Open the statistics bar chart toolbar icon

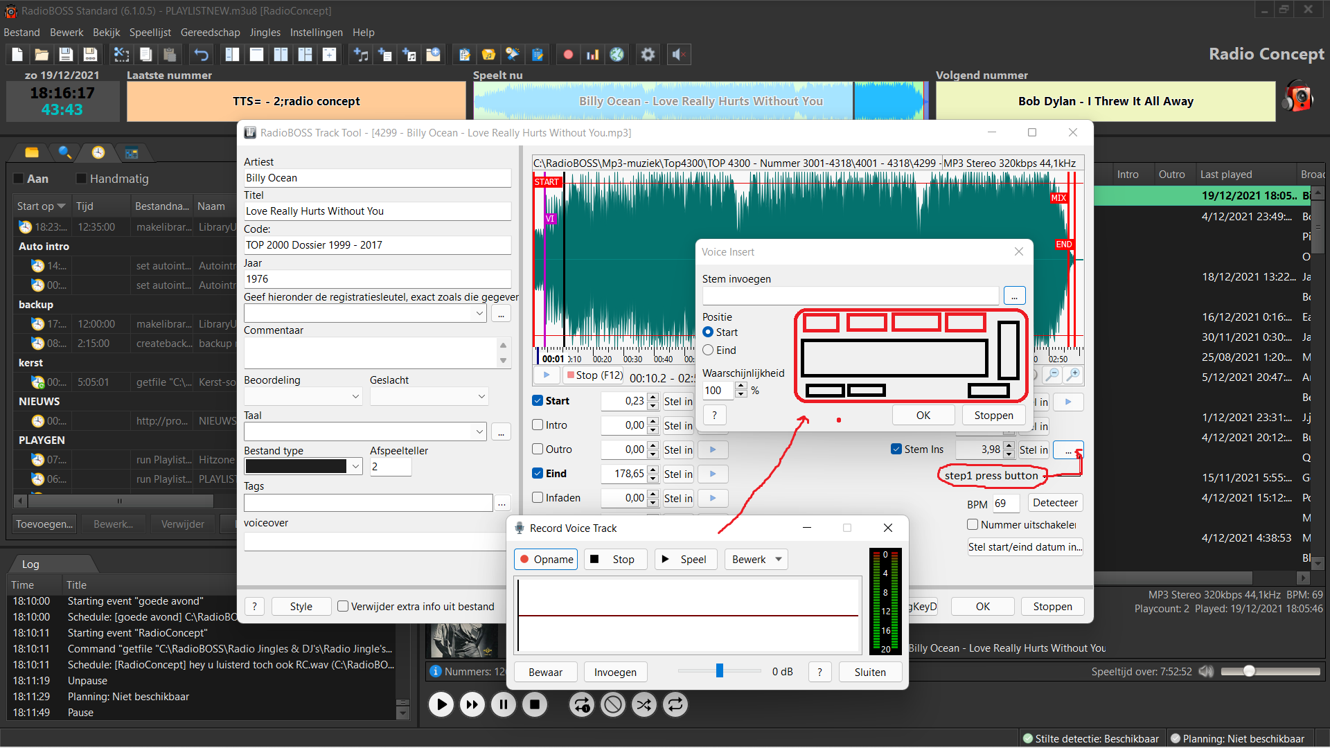pyautogui.click(x=592, y=55)
